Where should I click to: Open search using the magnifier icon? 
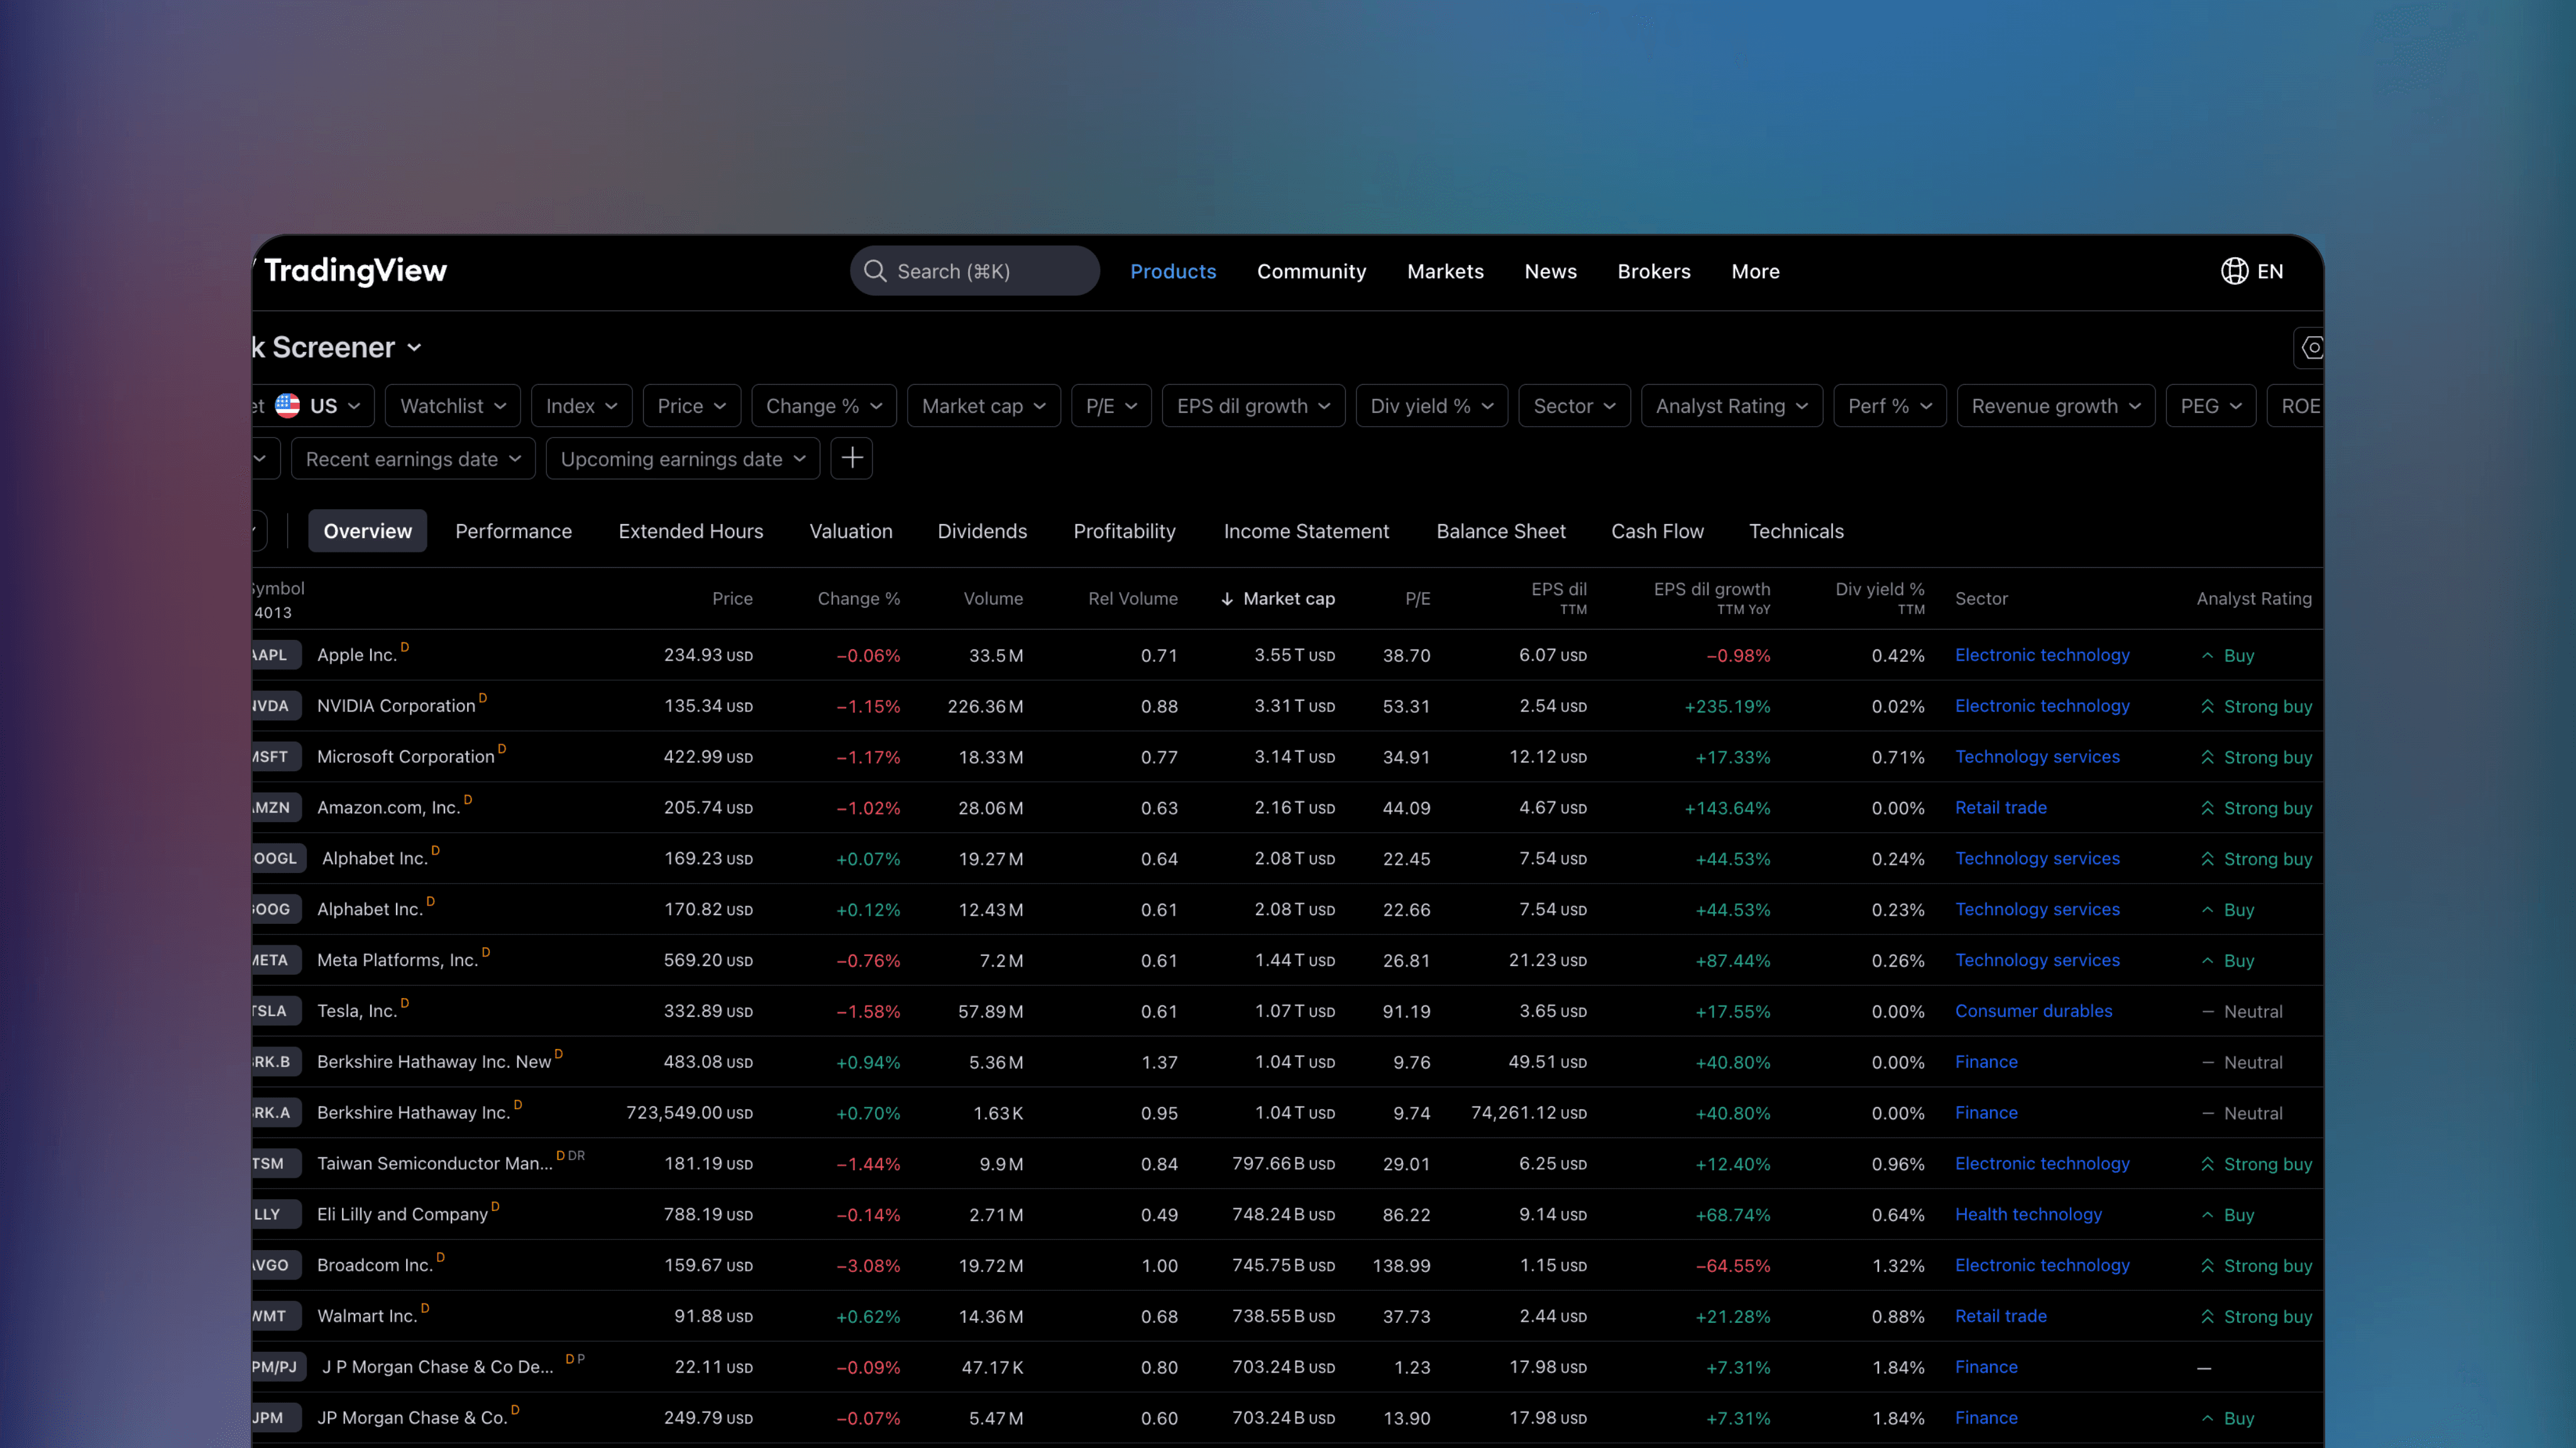click(x=874, y=271)
